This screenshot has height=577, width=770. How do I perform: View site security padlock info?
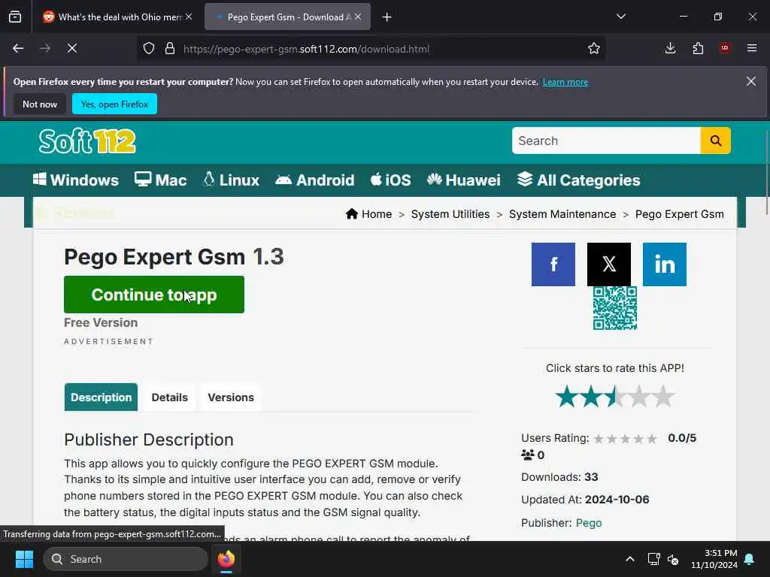point(170,49)
